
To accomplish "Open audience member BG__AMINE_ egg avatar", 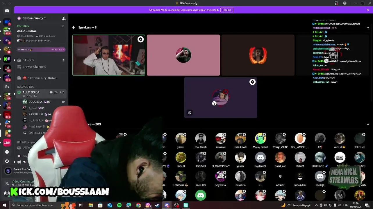I will click(300, 138).
